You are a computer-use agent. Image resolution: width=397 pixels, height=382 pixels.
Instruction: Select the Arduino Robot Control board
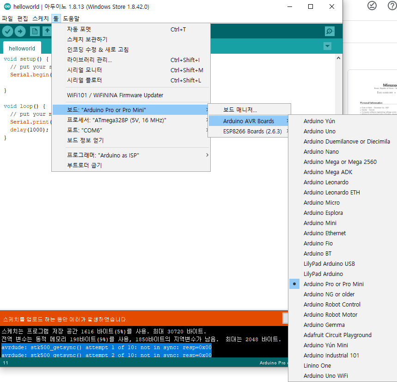(x=343, y=304)
